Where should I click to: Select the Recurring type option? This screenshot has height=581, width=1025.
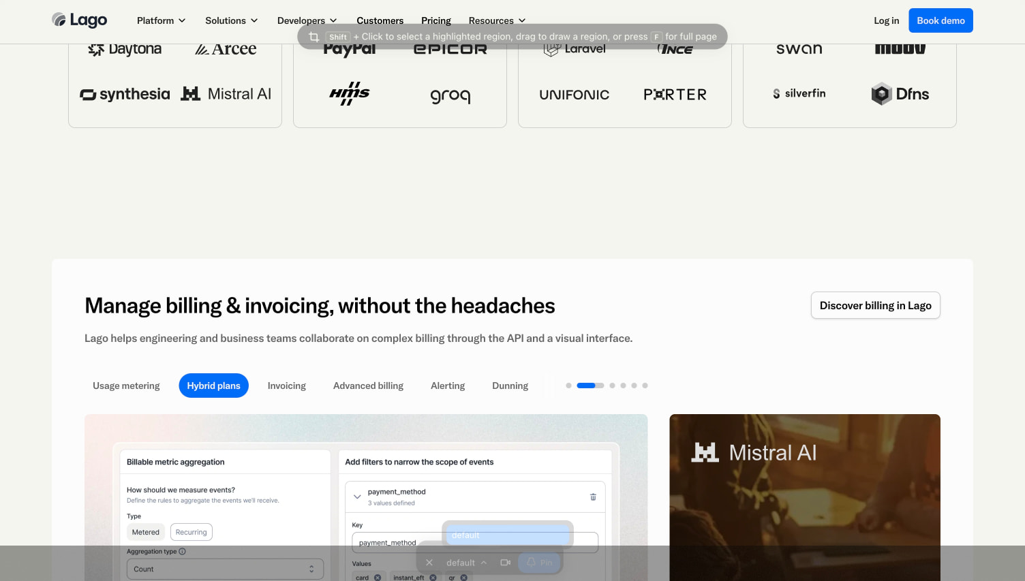pos(192,532)
